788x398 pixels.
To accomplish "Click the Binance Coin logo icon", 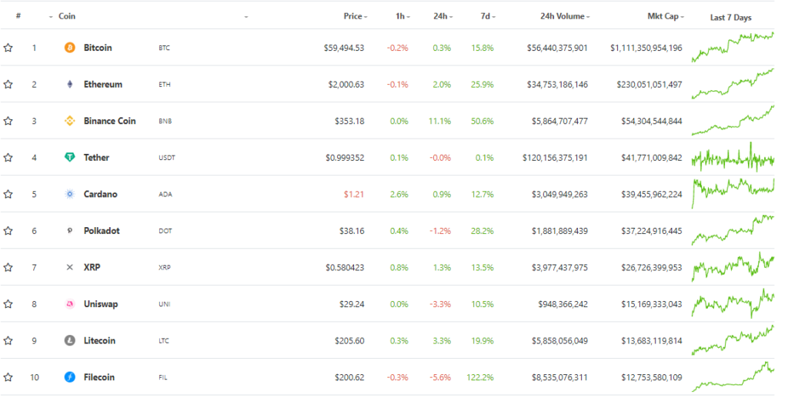I will 70,121.
